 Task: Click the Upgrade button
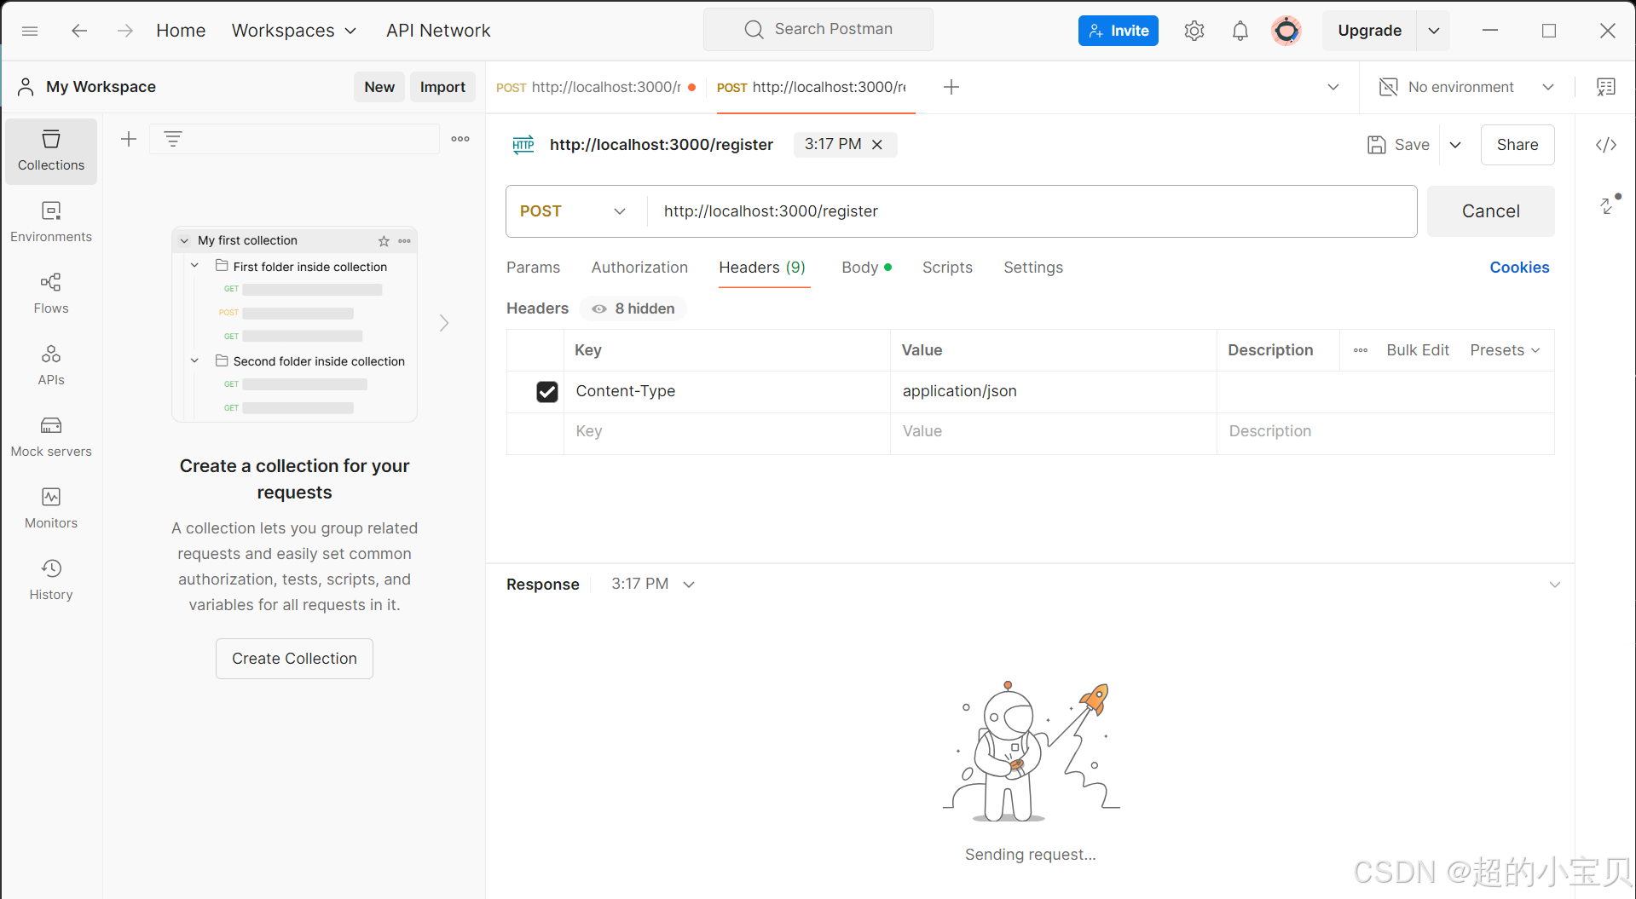click(1370, 31)
